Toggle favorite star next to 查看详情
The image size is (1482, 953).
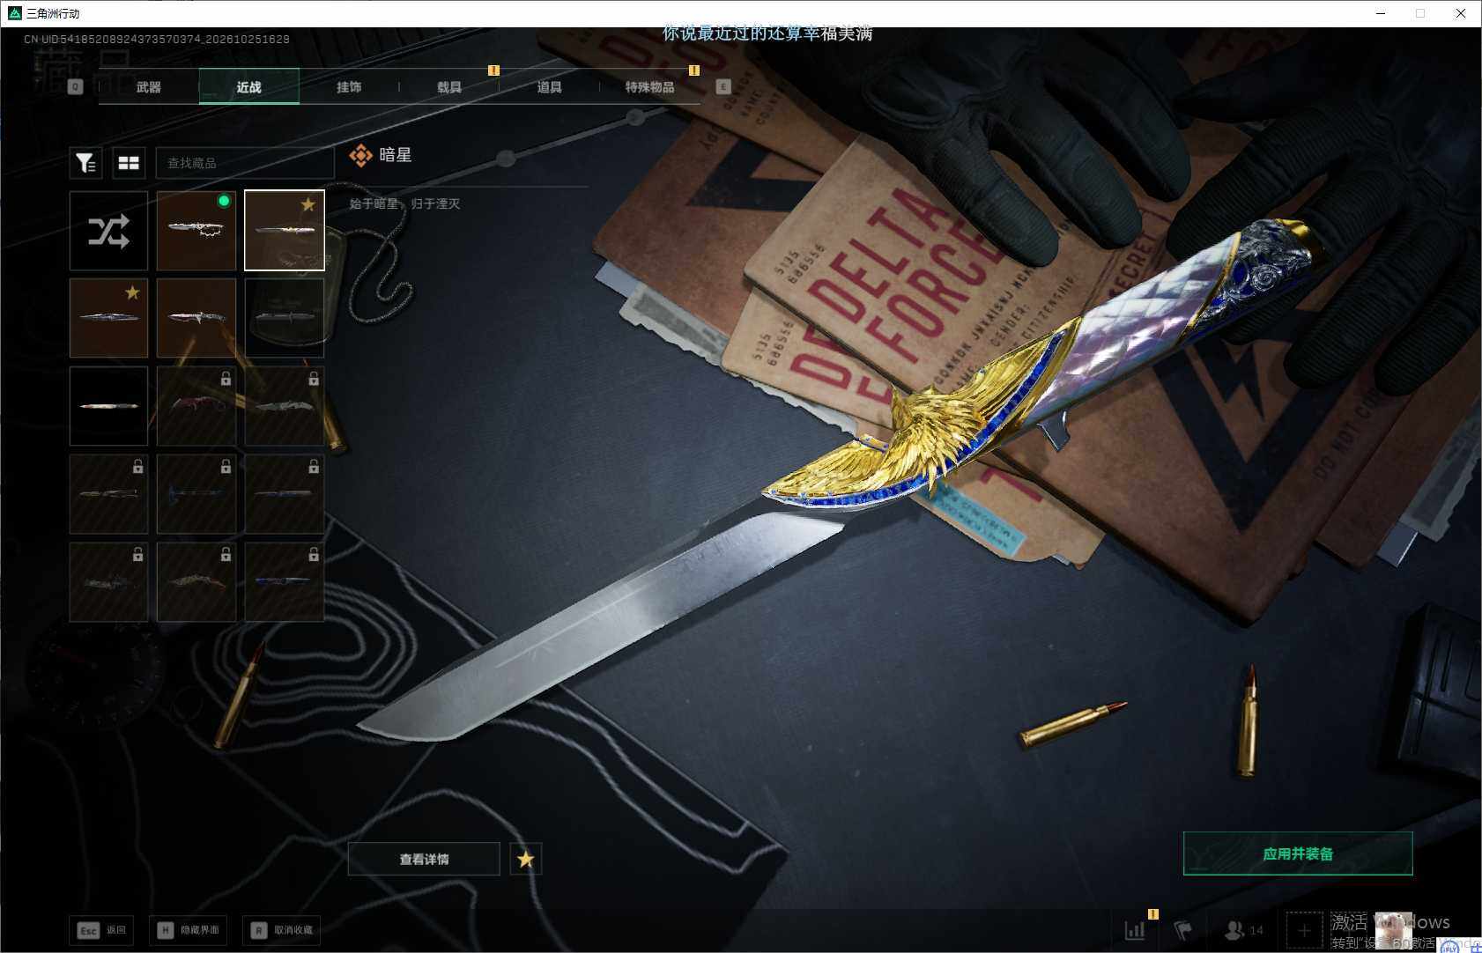click(x=526, y=859)
